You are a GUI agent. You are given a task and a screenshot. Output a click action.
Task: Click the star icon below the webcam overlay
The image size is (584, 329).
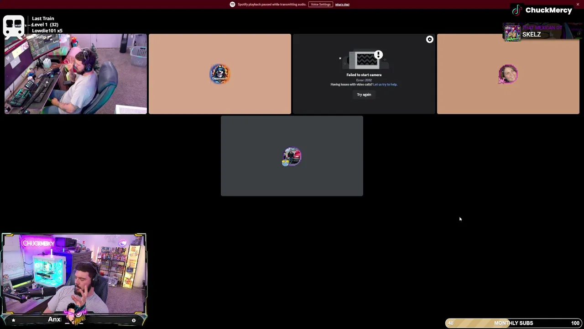coord(14,320)
